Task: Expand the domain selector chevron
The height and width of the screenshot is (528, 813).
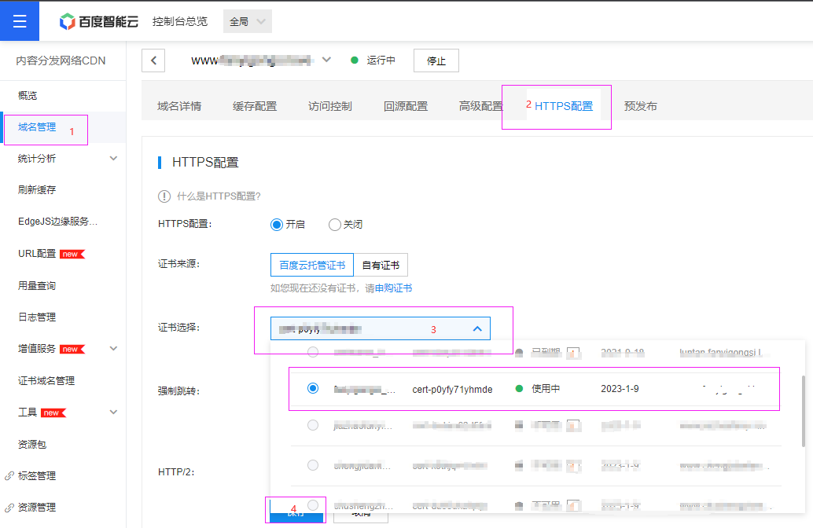Action: pyautogui.click(x=327, y=60)
